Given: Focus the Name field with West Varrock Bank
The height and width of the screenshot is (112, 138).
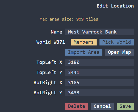Looking at the screenshot, I should point(99,32).
